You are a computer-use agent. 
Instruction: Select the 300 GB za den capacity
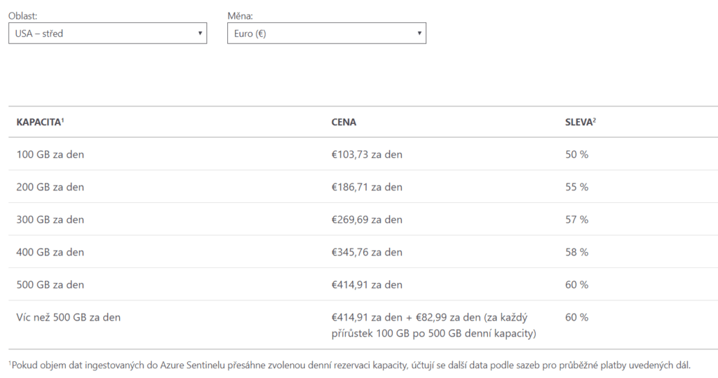click(50, 219)
